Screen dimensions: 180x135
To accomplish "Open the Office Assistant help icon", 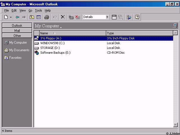I will (137, 17).
